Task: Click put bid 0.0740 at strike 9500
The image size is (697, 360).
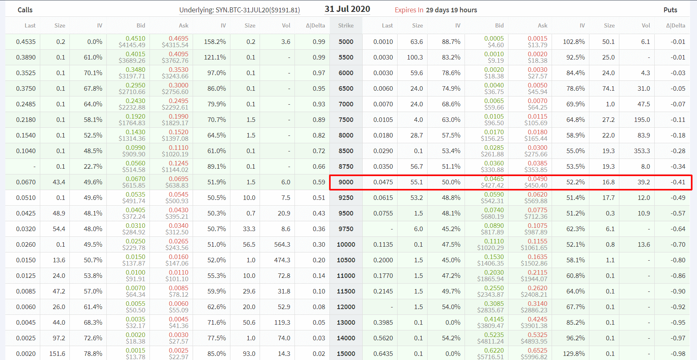Action: point(494,210)
